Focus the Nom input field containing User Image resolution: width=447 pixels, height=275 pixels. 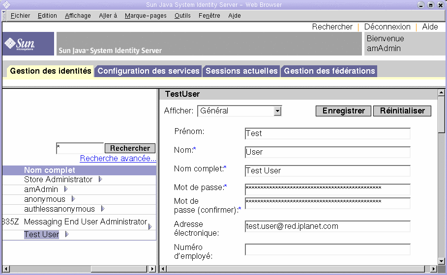click(328, 152)
